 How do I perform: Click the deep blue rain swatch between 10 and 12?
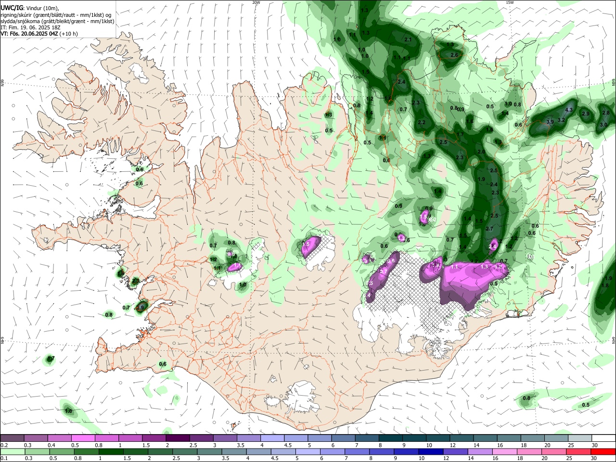(431, 451)
